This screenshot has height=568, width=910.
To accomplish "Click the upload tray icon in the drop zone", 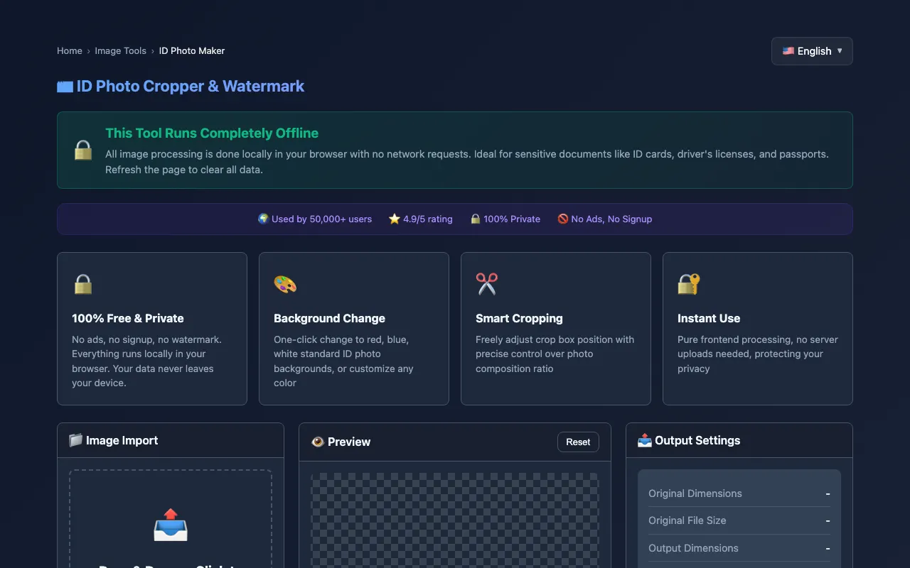I will click(171, 525).
